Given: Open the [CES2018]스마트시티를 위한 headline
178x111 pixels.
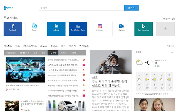Looking at the screenshot, I should [x=63, y=75].
